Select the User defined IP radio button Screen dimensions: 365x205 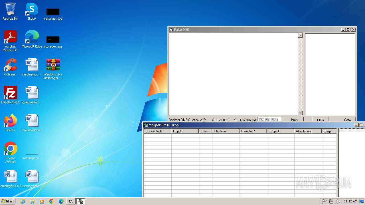click(235, 120)
